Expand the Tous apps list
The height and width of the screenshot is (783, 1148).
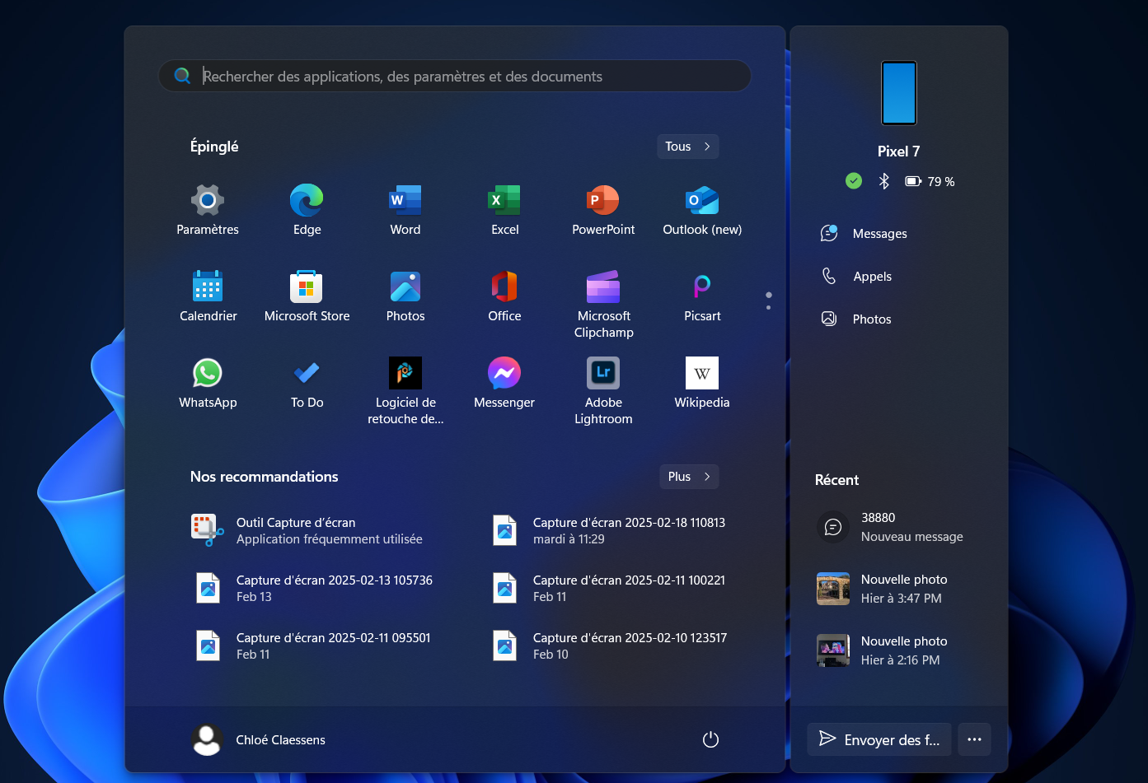687,146
